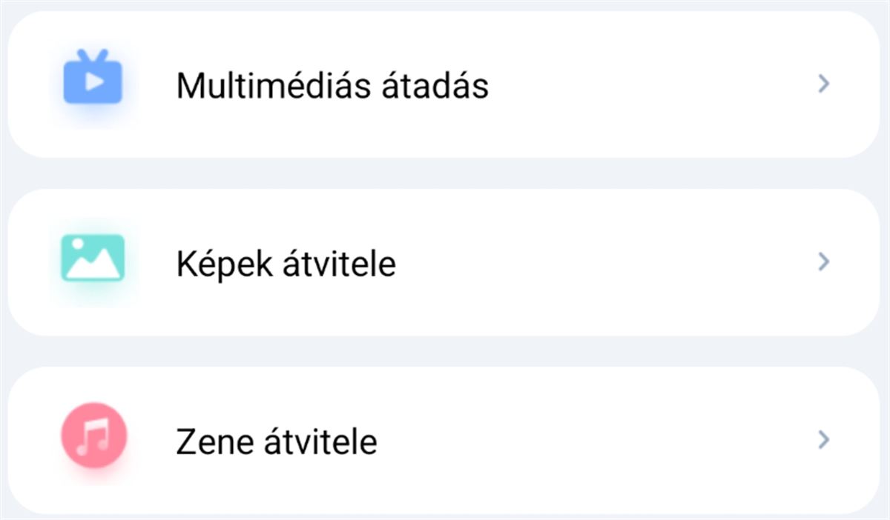Click the pink music note icon

coord(93,436)
